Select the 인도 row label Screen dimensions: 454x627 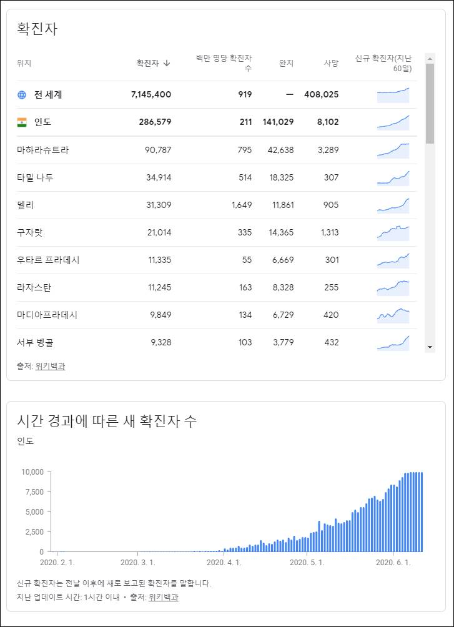pos(43,122)
